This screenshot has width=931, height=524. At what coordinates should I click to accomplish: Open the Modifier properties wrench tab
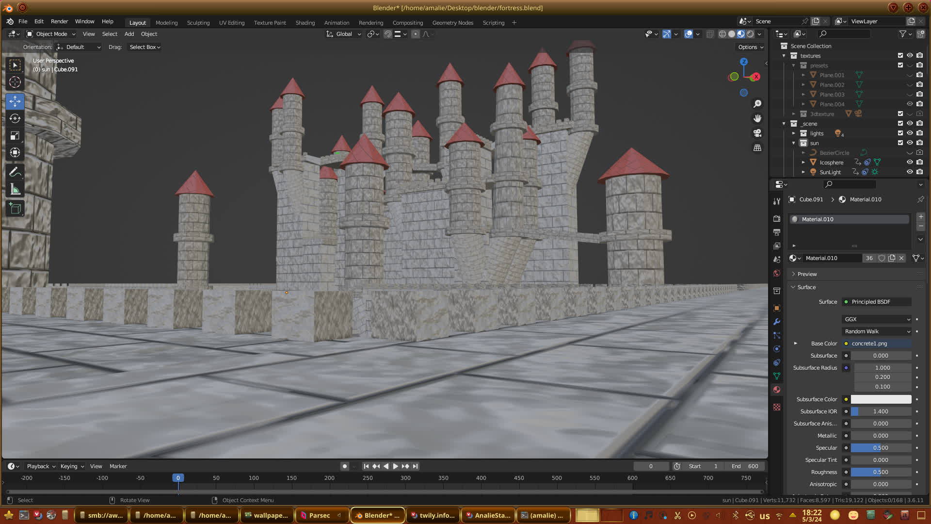[777, 322]
